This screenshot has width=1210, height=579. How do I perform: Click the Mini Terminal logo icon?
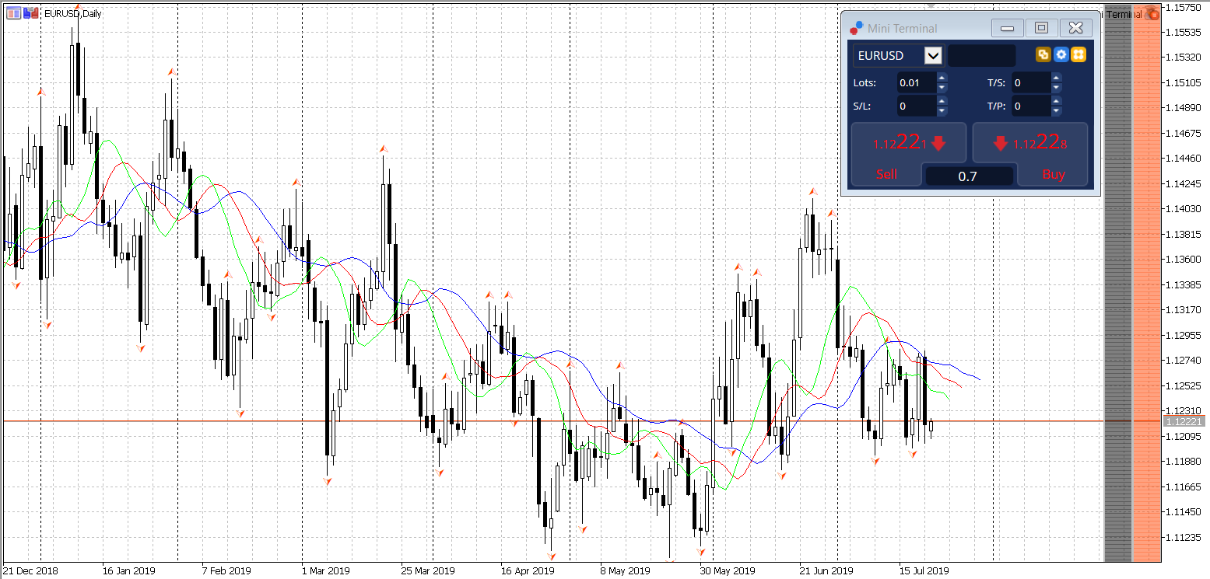point(857,28)
